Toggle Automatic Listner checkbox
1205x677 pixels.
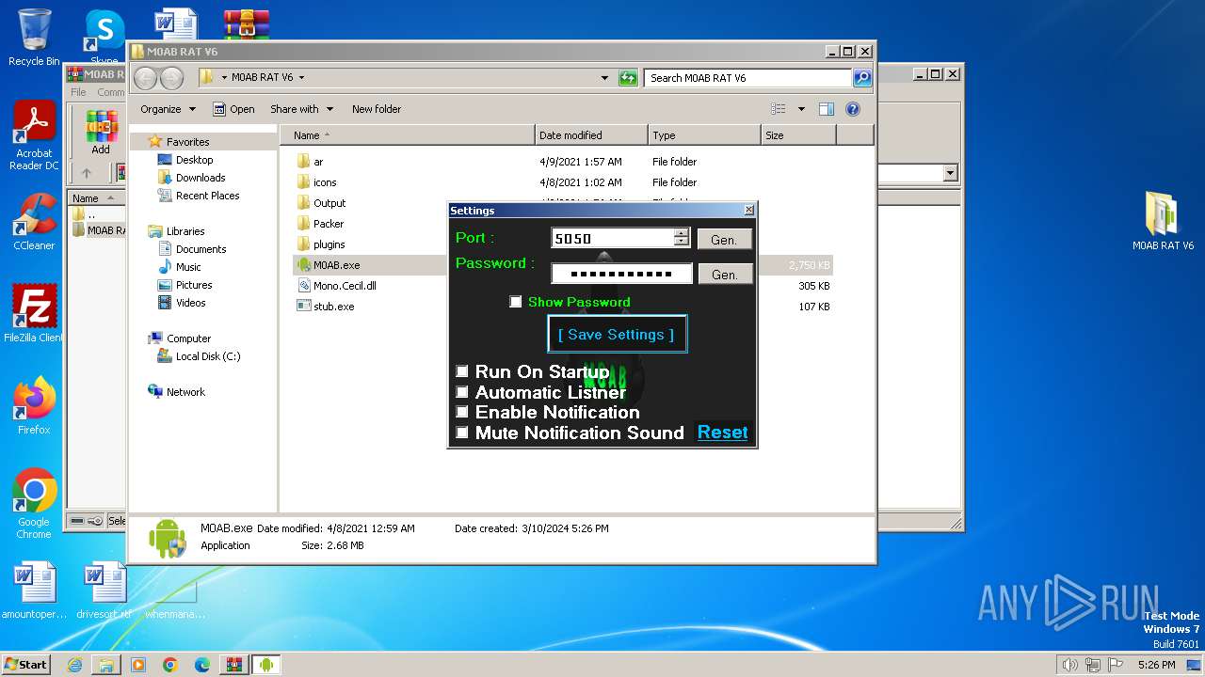[x=462, y=392]
